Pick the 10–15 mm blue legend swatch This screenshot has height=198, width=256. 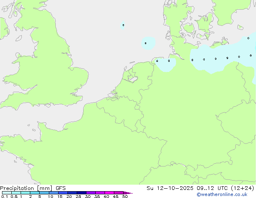pos(54,193)
